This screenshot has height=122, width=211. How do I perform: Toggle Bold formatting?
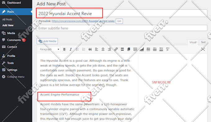[x=64, y=49]
